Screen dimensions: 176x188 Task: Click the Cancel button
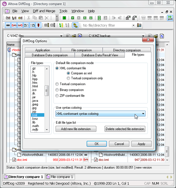119,144
